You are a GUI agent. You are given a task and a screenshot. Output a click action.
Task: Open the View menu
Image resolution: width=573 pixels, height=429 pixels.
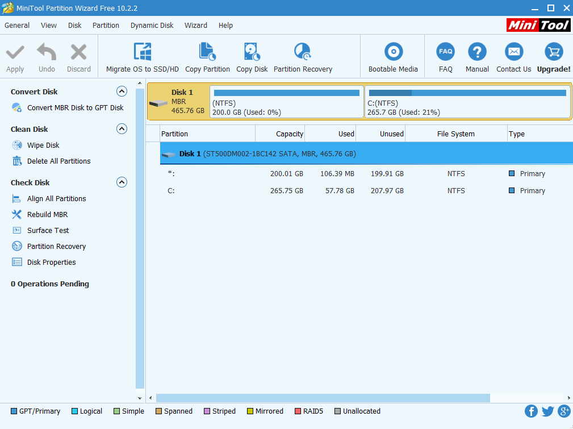click(49, 25)
